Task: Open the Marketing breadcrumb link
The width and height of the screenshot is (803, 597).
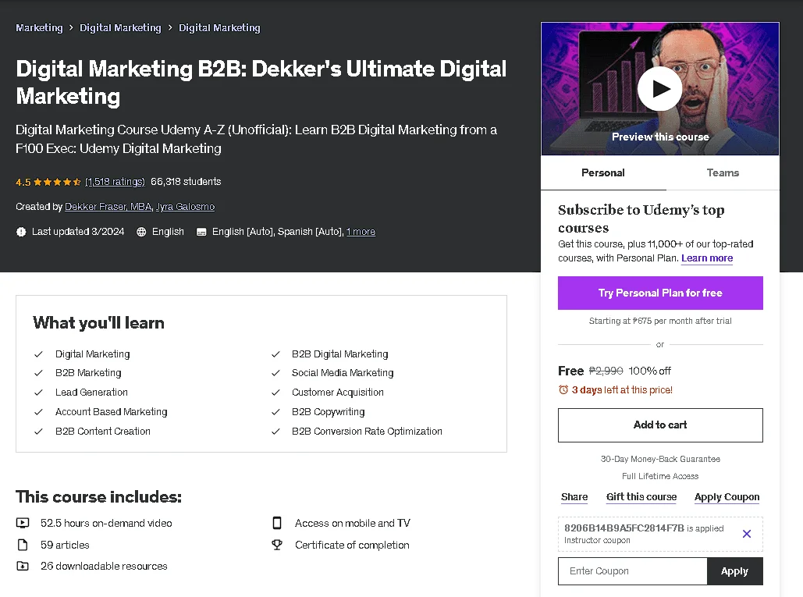Action: point(39,27)
